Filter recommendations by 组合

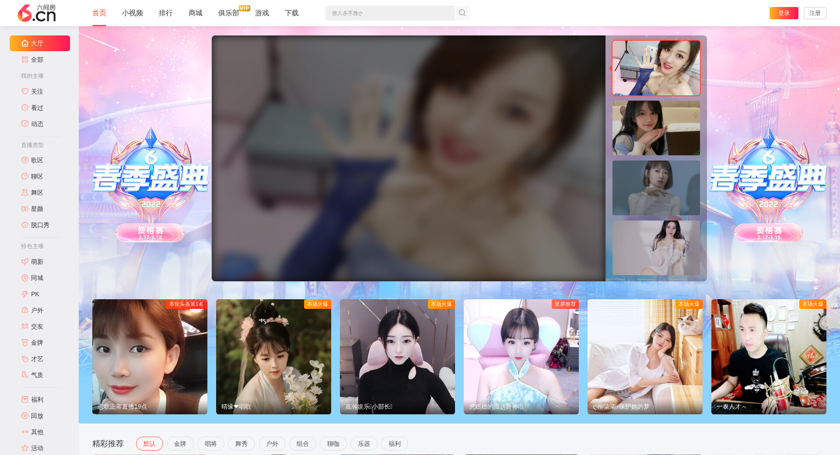(303, 444)
